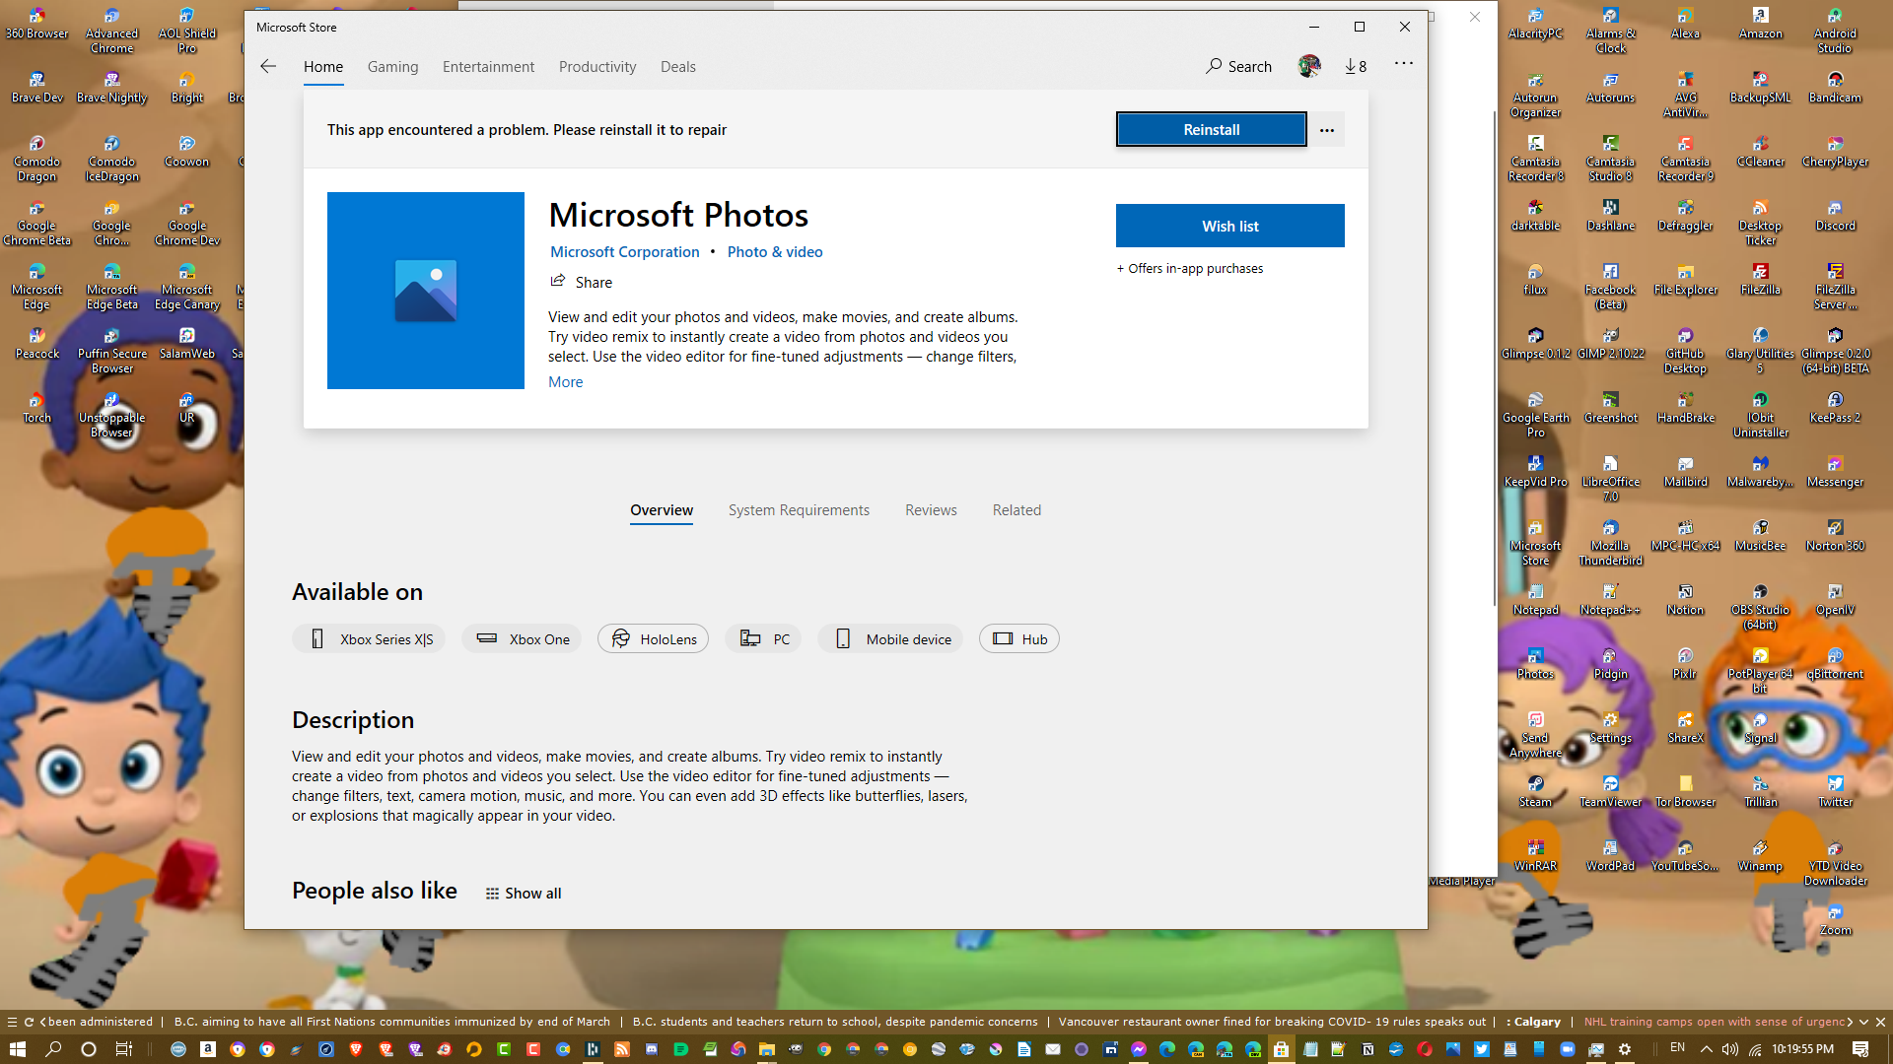The width and height of the screenshot is (1893, 1064).
Task: Expand description with More link
Action: click(x=565, y=382)
